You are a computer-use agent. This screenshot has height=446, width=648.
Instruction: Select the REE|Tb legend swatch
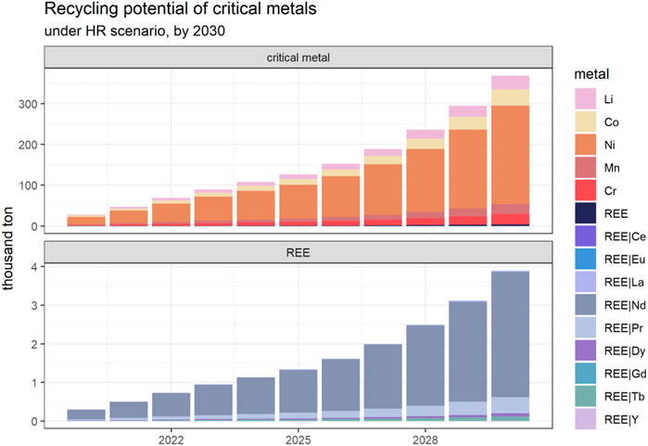pos(585,397)
